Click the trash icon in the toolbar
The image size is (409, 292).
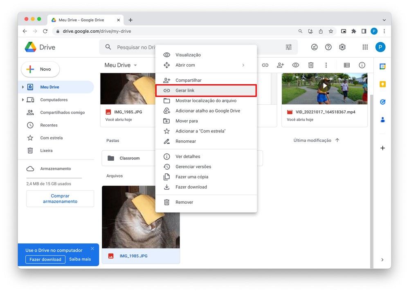point(311,65)
